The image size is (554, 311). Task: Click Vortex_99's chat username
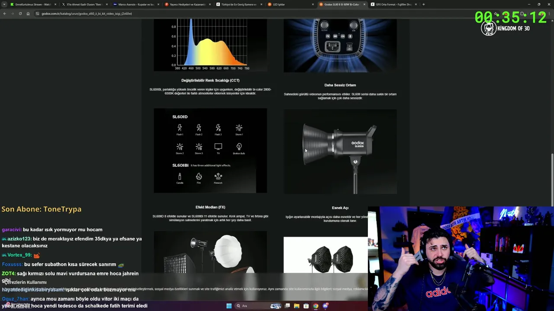point(19,255)
